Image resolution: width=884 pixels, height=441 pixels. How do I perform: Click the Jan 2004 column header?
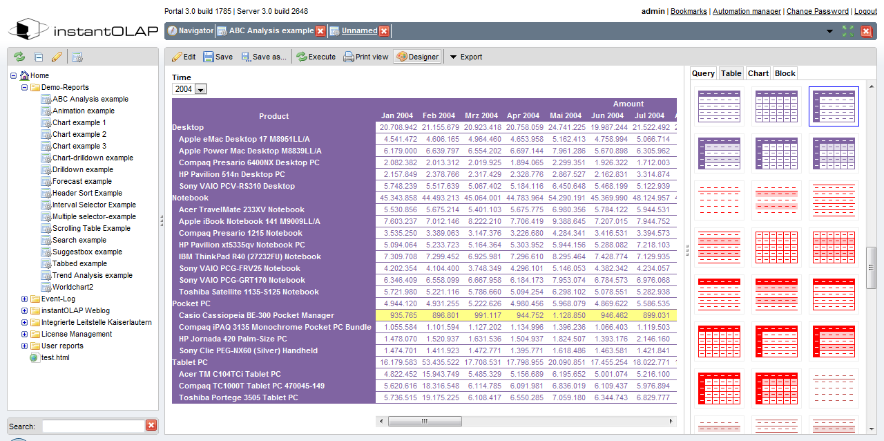coord(397,116)
